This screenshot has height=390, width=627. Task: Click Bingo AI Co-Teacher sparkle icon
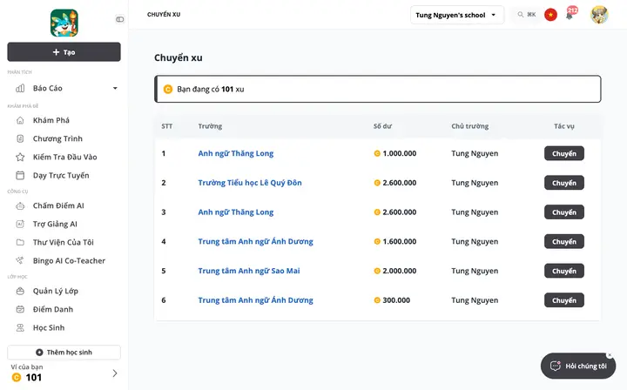(x=19, y=260)
